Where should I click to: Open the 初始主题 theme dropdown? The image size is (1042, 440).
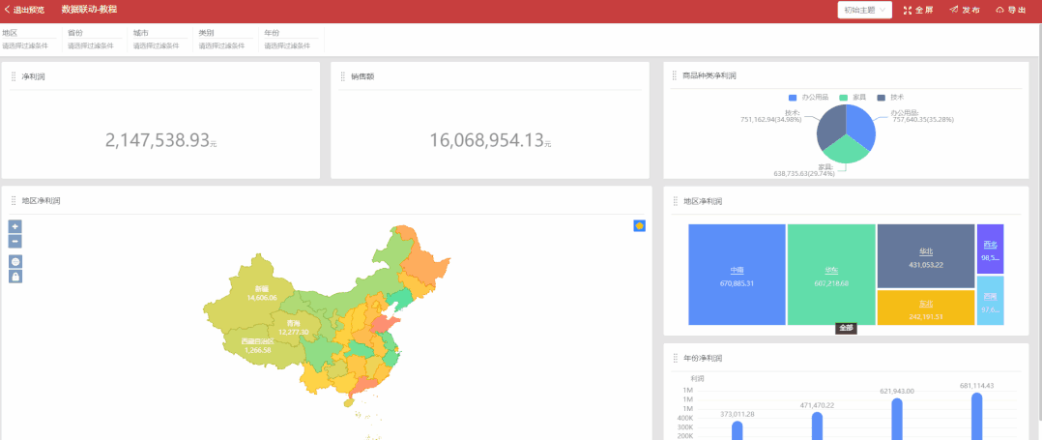click(864, 10)
